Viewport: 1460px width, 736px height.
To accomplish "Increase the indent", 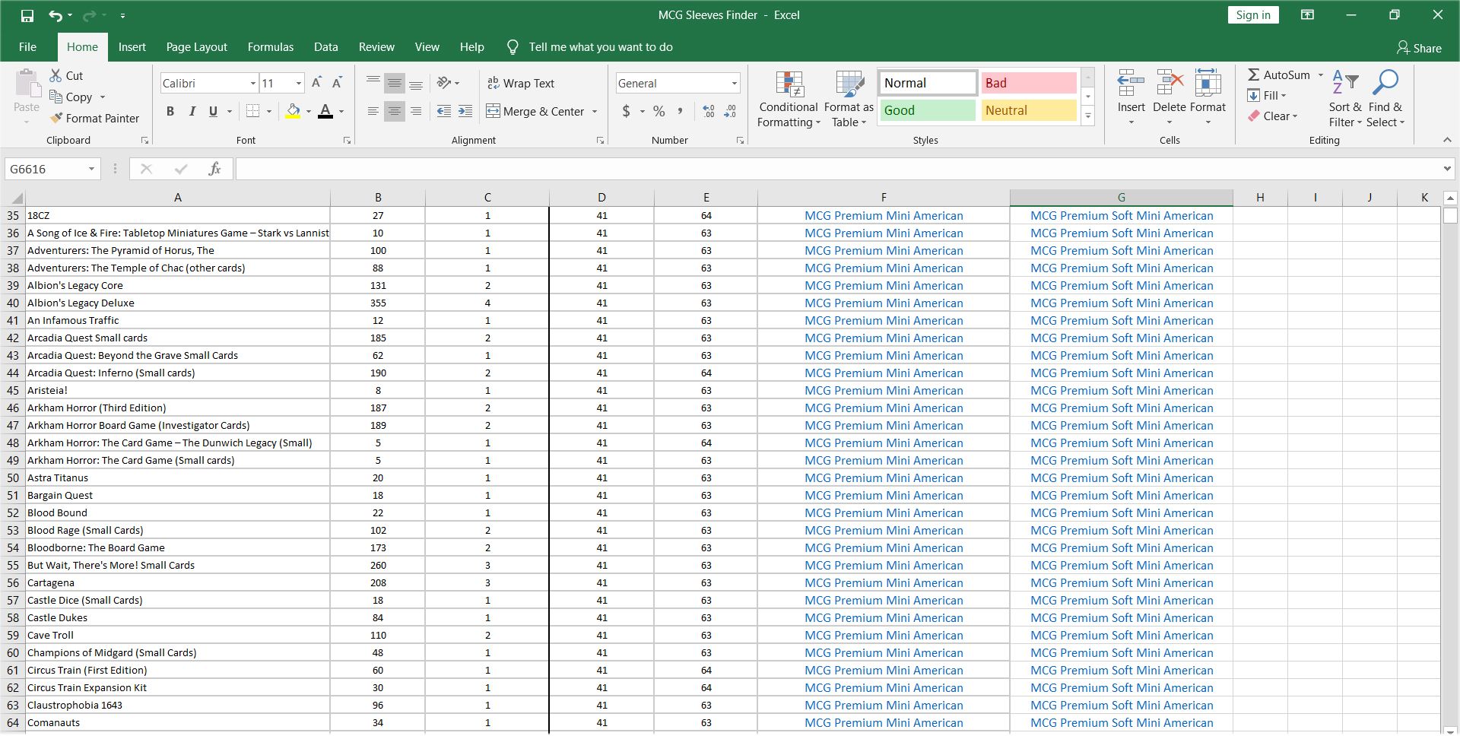I will pyautogui.click(x=465, y=111).
